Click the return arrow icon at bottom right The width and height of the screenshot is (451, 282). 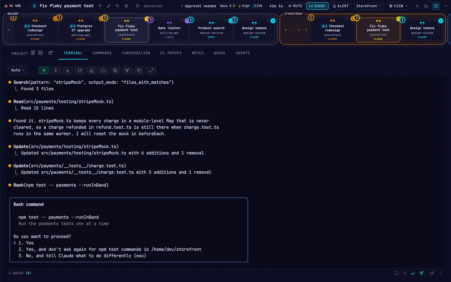click(x=413, y=273)
